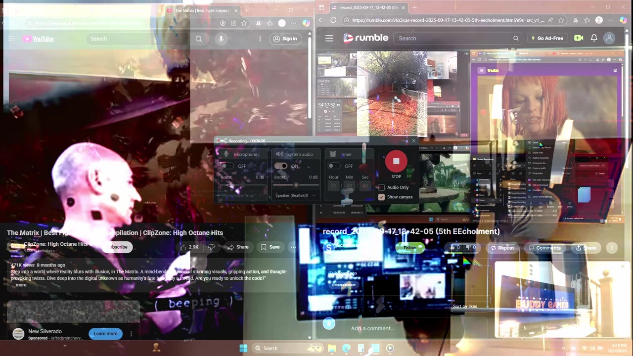
Task: Stop the screen recording
Action: (x=396, y=161)
